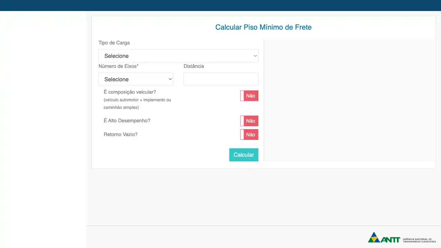The width and height of the screenshot is (441, 248).
Task: Click the blue ANTT pyramid emblem
Action: [x=374, y=237]
